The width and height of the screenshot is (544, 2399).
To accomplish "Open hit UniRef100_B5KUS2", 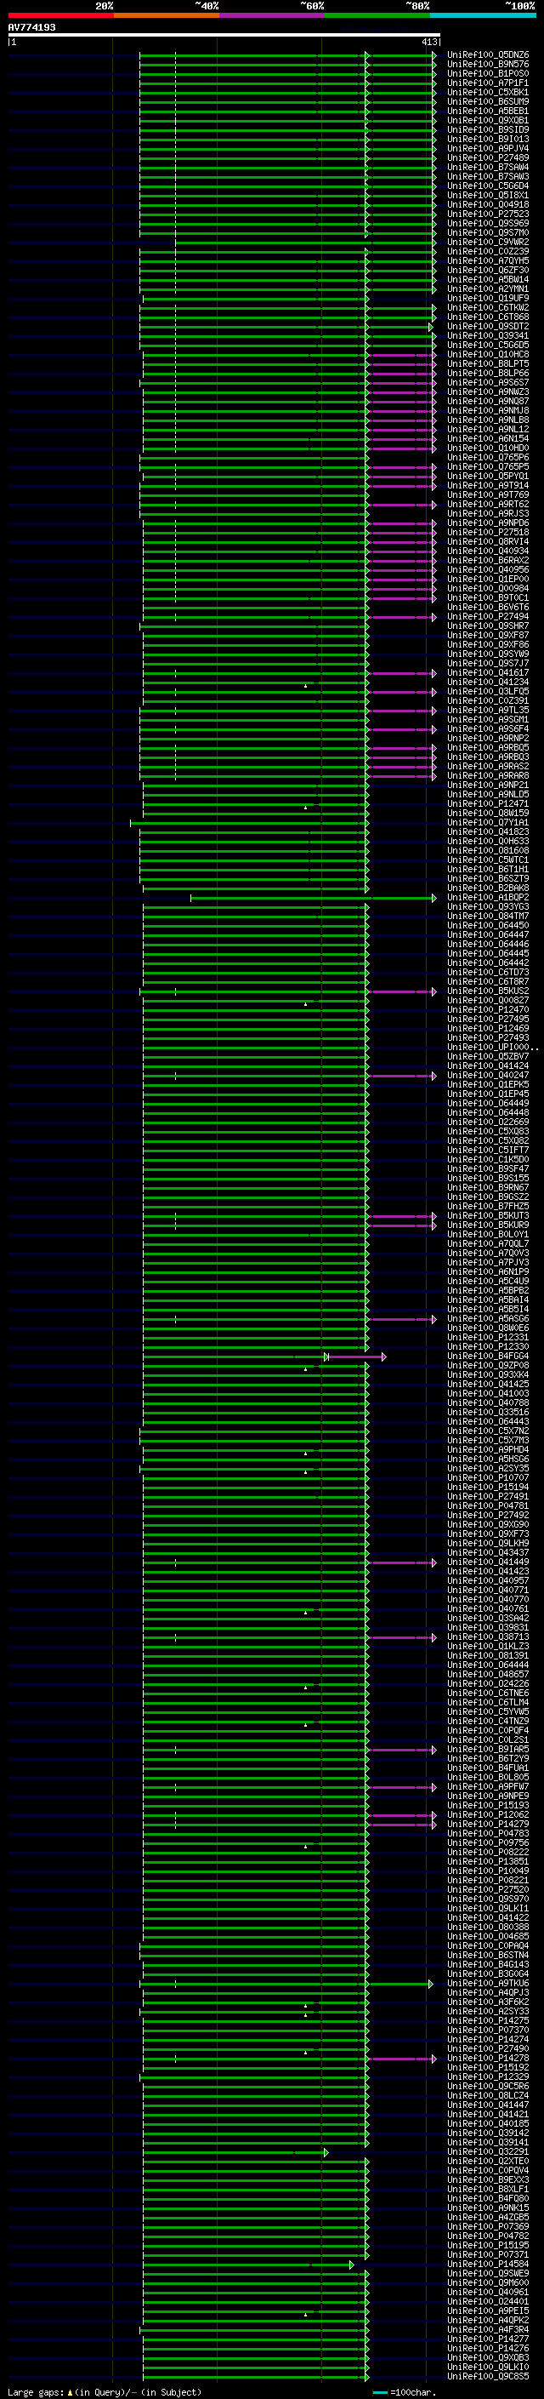I will point(487,991).
